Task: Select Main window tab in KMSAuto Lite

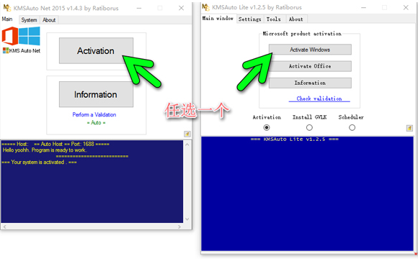Action: [x=218, y=19]
